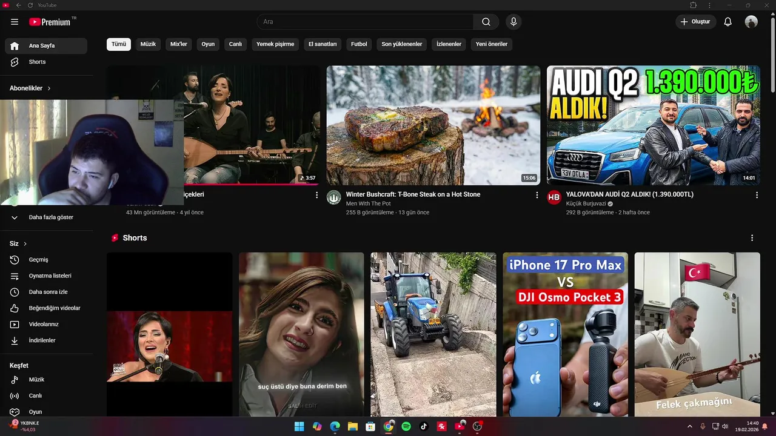Select the Yeni öneriler chip
This screenshot has width=776, height=436.
point(492,44)
